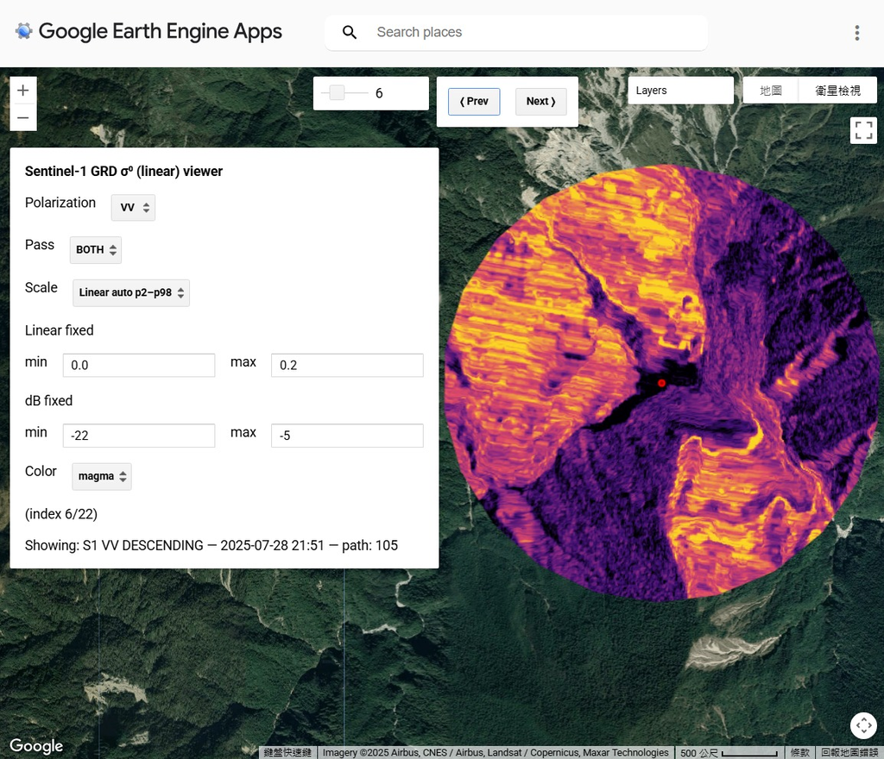Click the dB fixed min input field

click(x=139, y=436)
